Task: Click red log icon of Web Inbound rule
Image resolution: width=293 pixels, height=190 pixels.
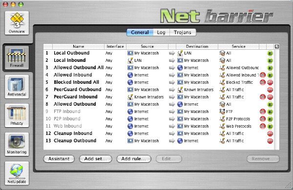Action: (263, 126)
